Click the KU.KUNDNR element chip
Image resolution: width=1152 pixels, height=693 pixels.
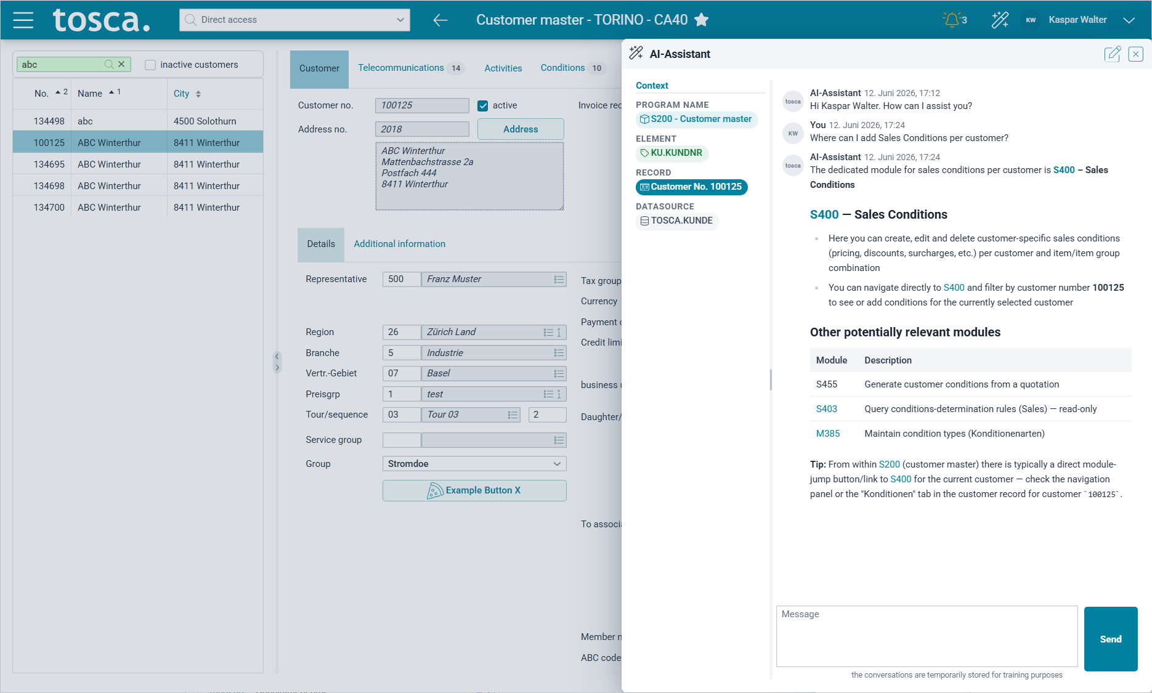(671, 153)
